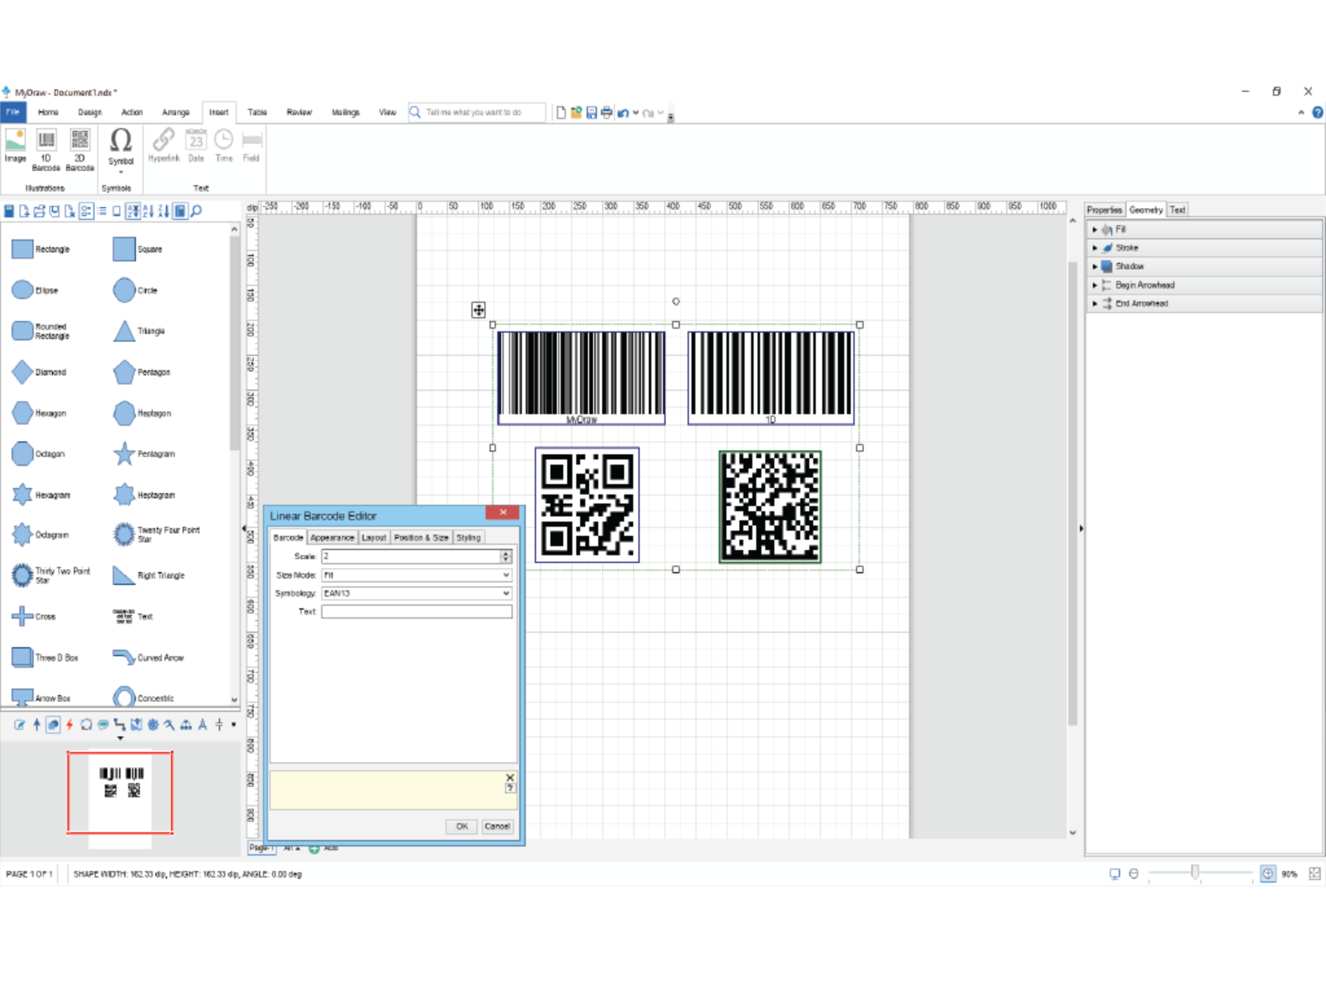
Task: Click the Undo icon
Action: click(622, 112)
